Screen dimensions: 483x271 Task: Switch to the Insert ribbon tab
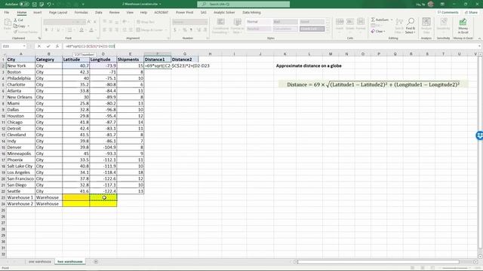[x=37, y=12]
